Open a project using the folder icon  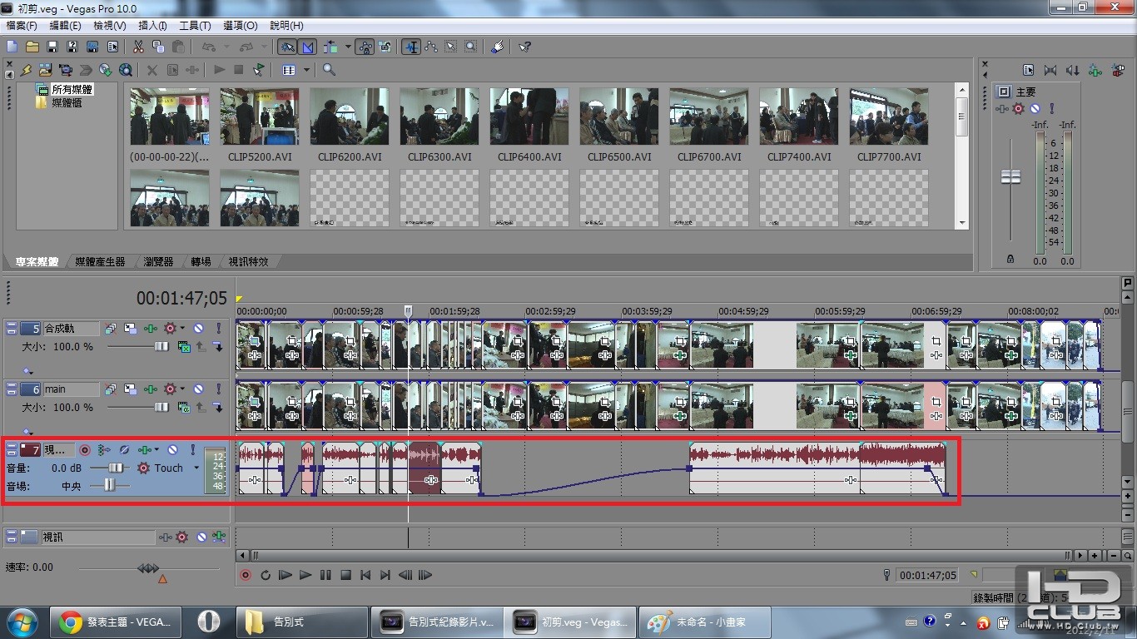click(x=32, y=47)
